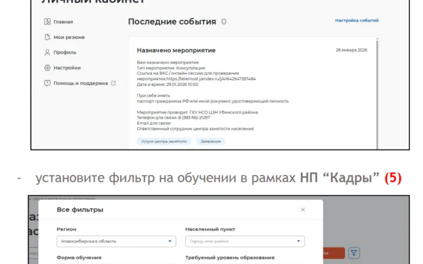Click the Заявления tag

click(210, 141)
